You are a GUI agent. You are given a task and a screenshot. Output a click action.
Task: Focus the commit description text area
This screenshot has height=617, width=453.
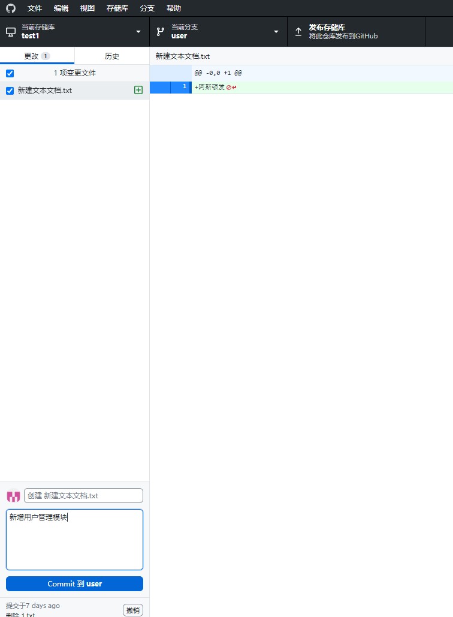pos(74,540)
